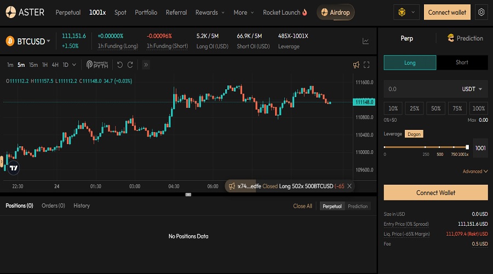Expand the Advanced order options
The width and height of the screenshot is (493, 274).
475,172
